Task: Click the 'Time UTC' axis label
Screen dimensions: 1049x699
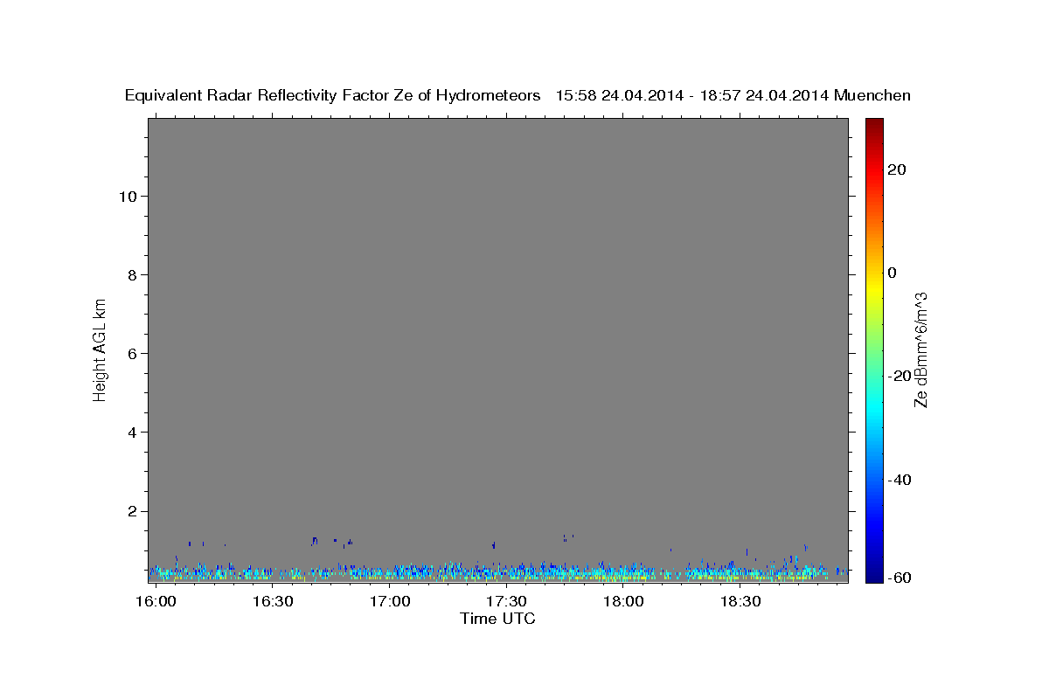Action: click(497, 619)
